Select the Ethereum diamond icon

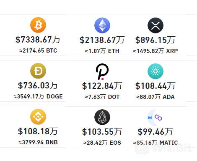[x=102, y=25]
